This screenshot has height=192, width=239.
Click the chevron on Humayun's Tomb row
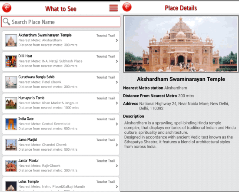coord(117,103)
